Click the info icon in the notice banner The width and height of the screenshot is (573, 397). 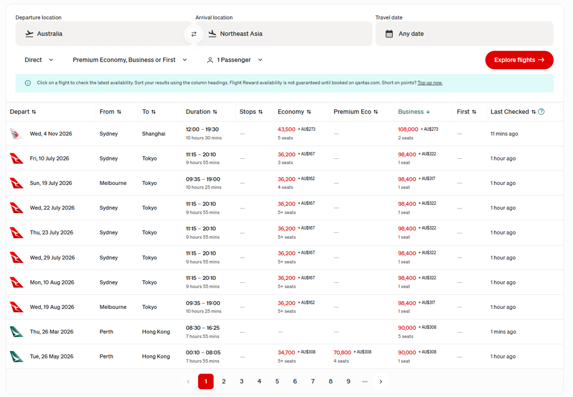[x=28, y=83]
